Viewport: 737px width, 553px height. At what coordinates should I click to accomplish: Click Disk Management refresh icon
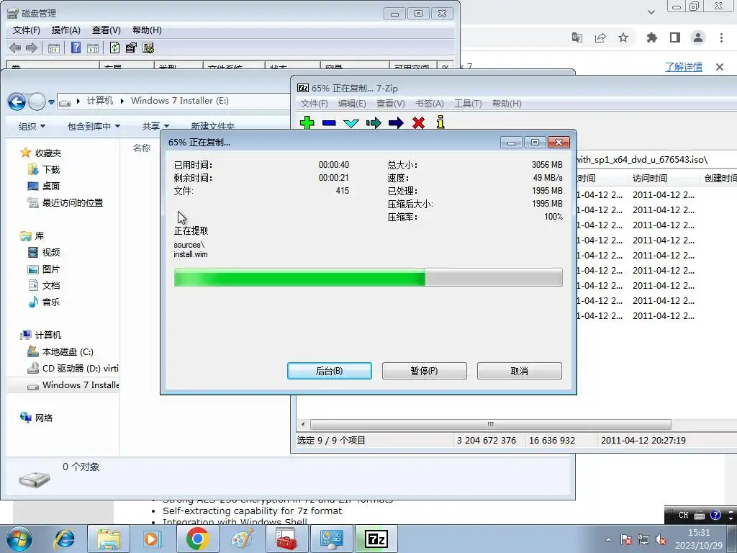tap(114, 48)
